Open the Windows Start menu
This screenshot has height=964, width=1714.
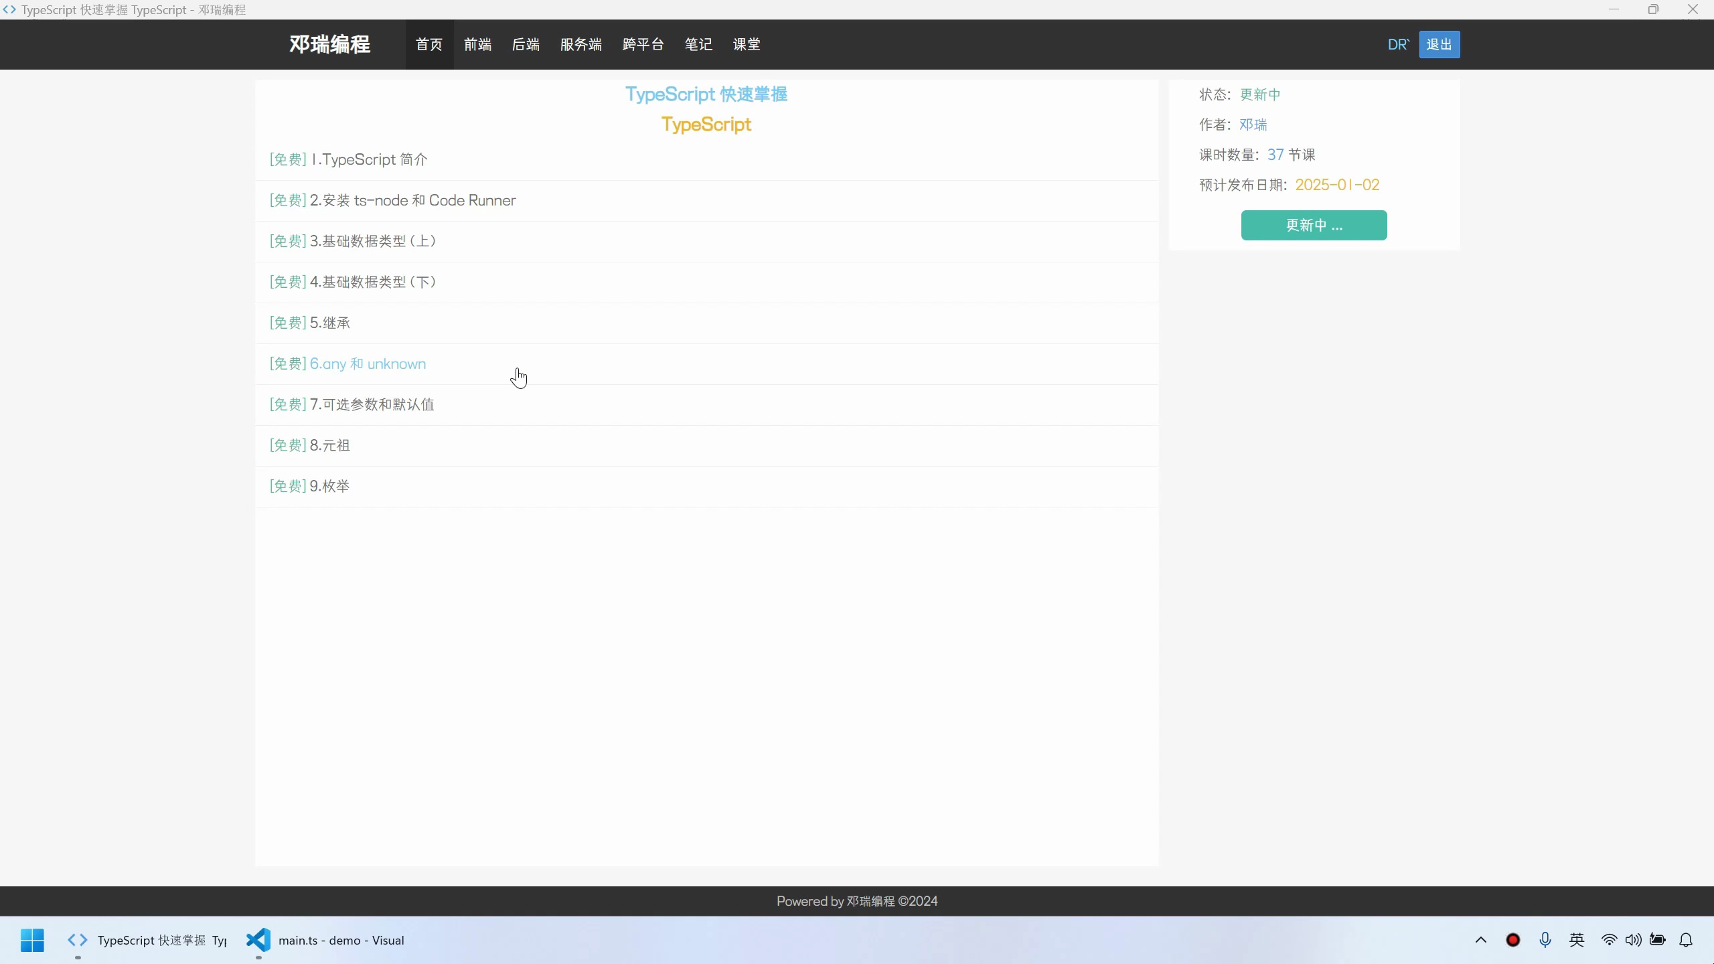point(31,939)
